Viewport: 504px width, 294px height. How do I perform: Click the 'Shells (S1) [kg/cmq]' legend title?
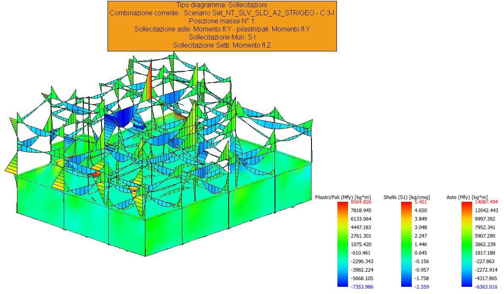coord(406,197)
